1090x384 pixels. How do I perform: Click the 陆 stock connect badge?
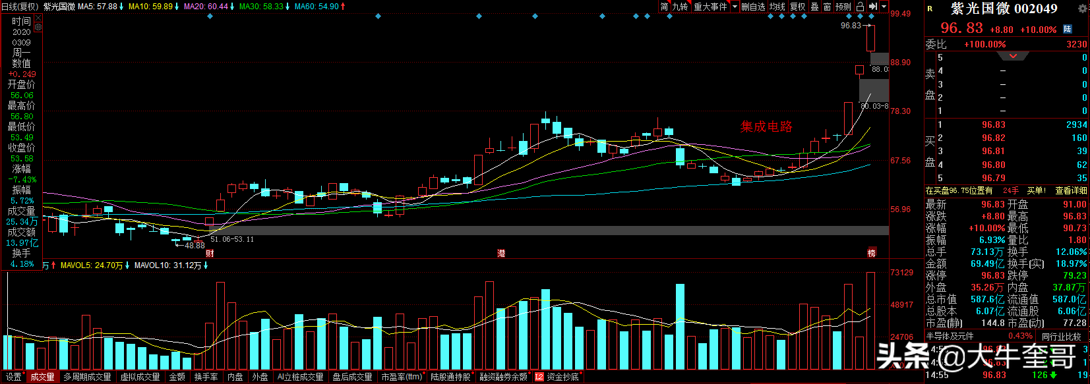(x=1068, y=29)
